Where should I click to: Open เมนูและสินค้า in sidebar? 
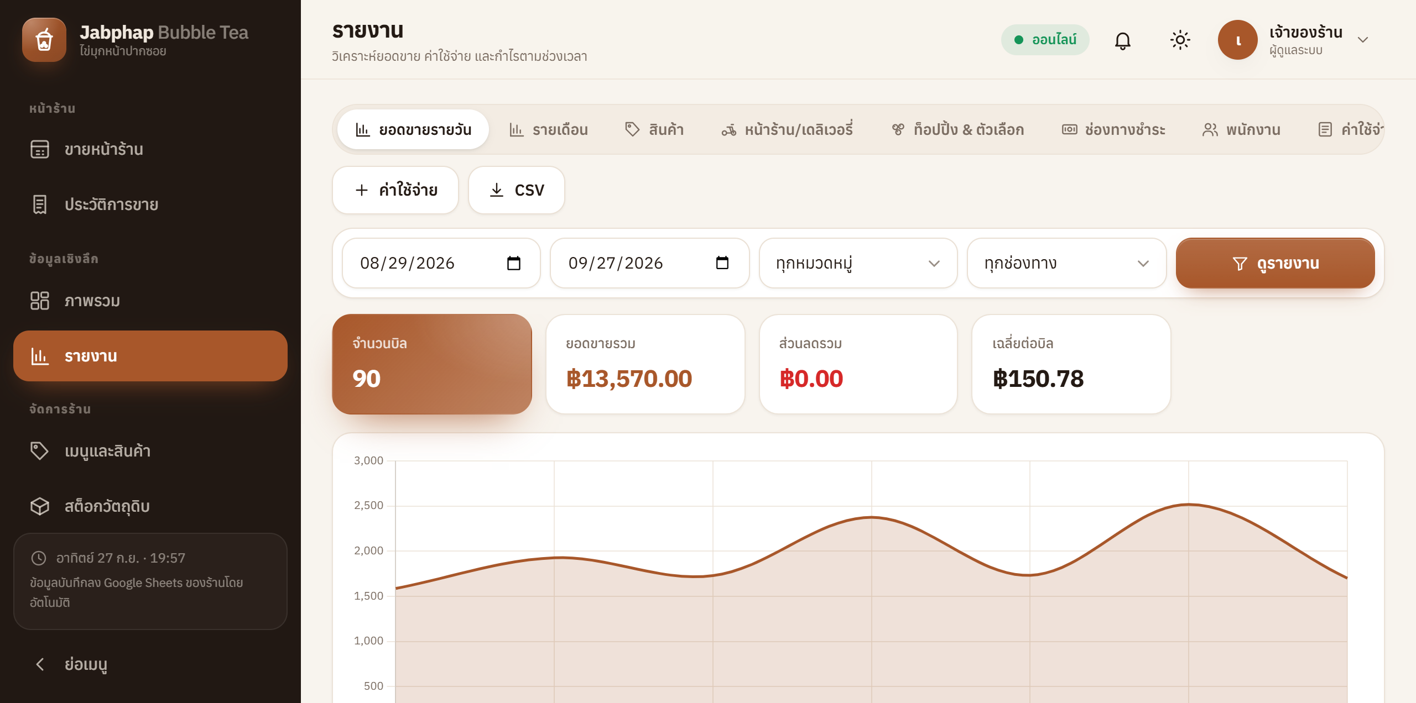point(150,451)
